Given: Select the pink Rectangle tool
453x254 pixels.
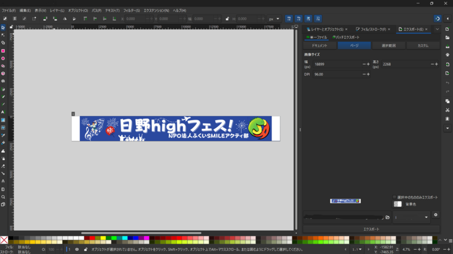Looking at the screenshot, I should coord(3,51).
